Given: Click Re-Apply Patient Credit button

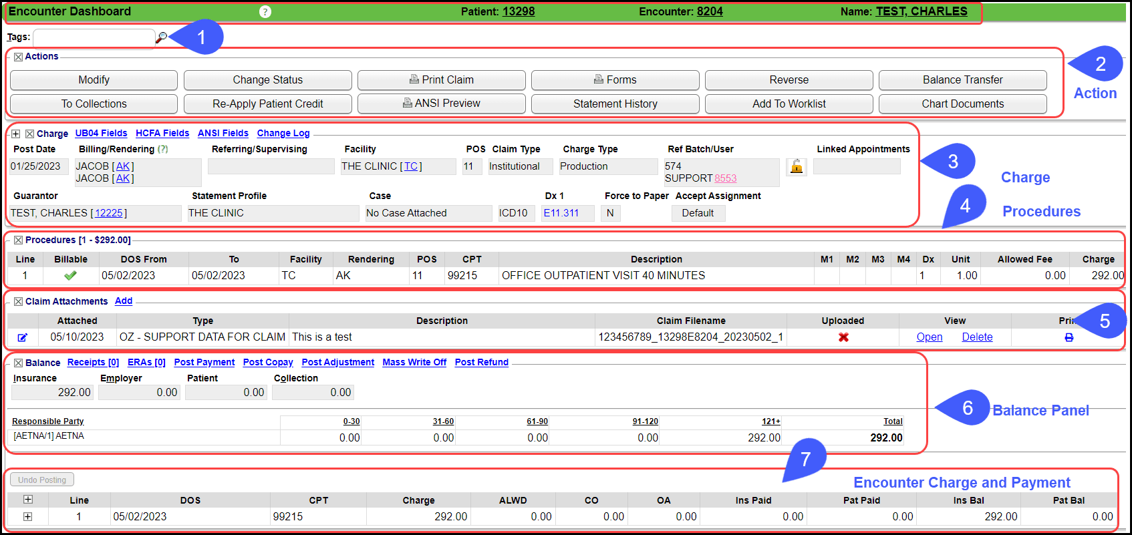Looking at the screenshot, I should coord(267,104).
